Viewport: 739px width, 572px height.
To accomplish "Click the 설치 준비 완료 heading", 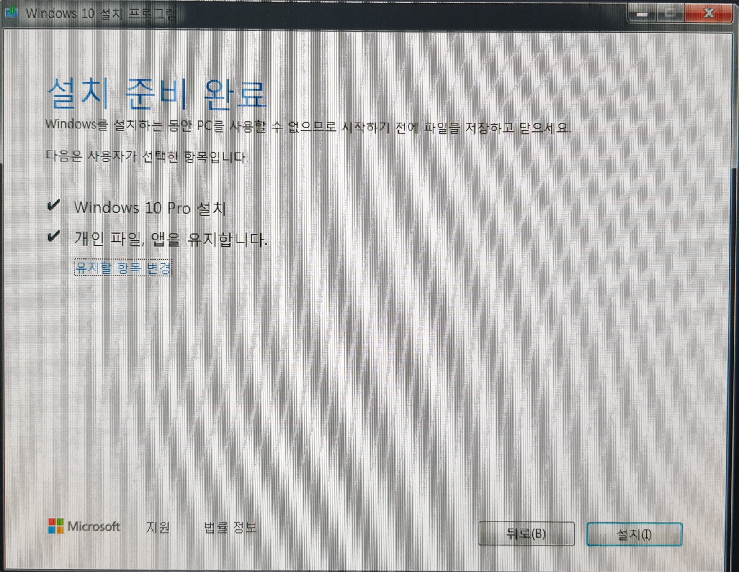I will [157, 94].
